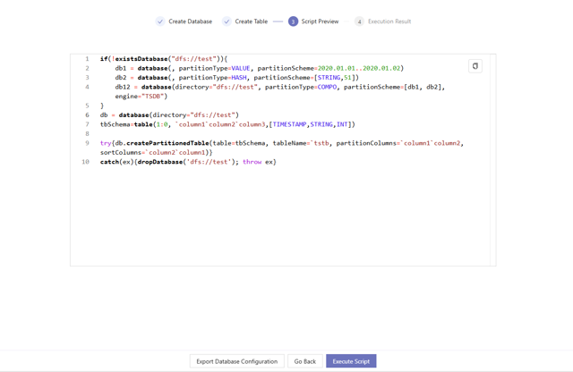Copy the script using the copy icon
This screenshot has height=372, width=573.
475,66
